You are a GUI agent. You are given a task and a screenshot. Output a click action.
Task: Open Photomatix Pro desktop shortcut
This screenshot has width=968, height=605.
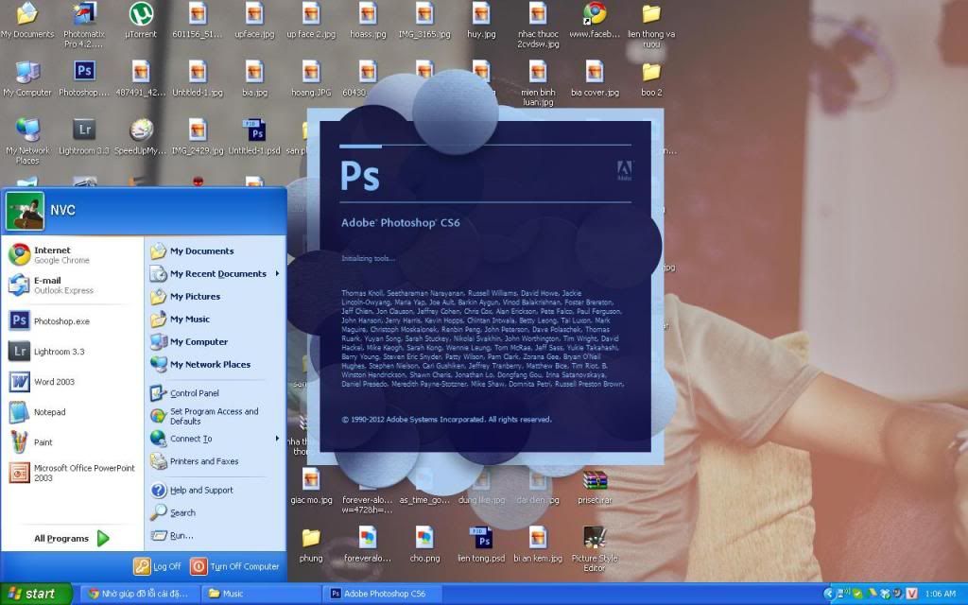tap(84, 25)
